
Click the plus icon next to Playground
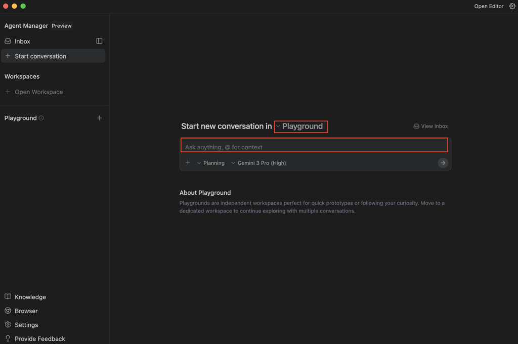pyautogui.click(x=99, y=118)
